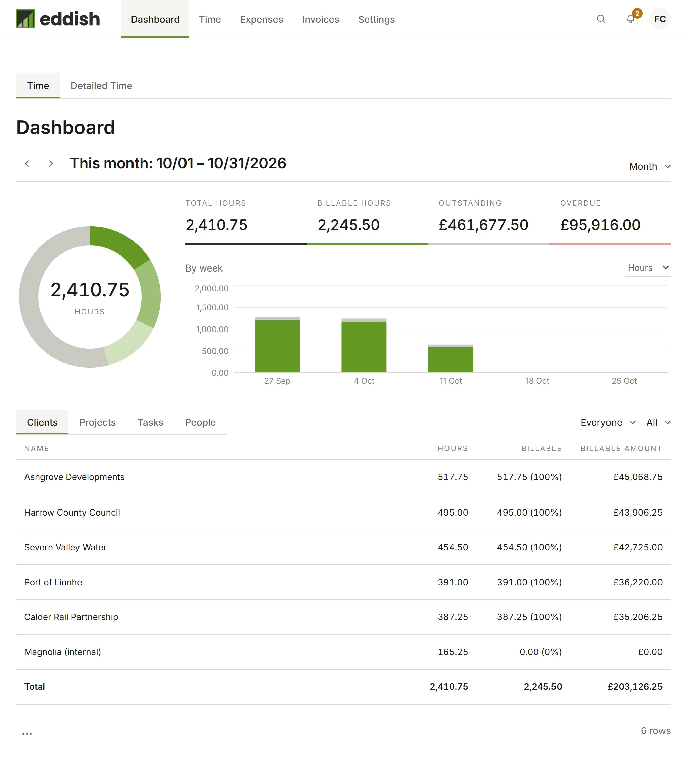Switch to People tab
This screenshot has height=781, width=687.
point(200,422)
